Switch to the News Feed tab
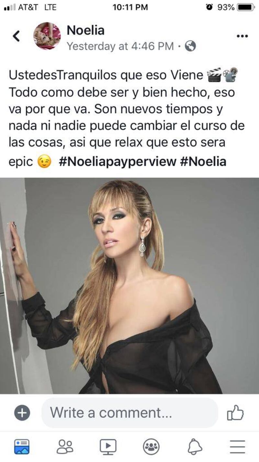This screenshot has width=259, height=462. pyautogui.click(x=22, y=447)
